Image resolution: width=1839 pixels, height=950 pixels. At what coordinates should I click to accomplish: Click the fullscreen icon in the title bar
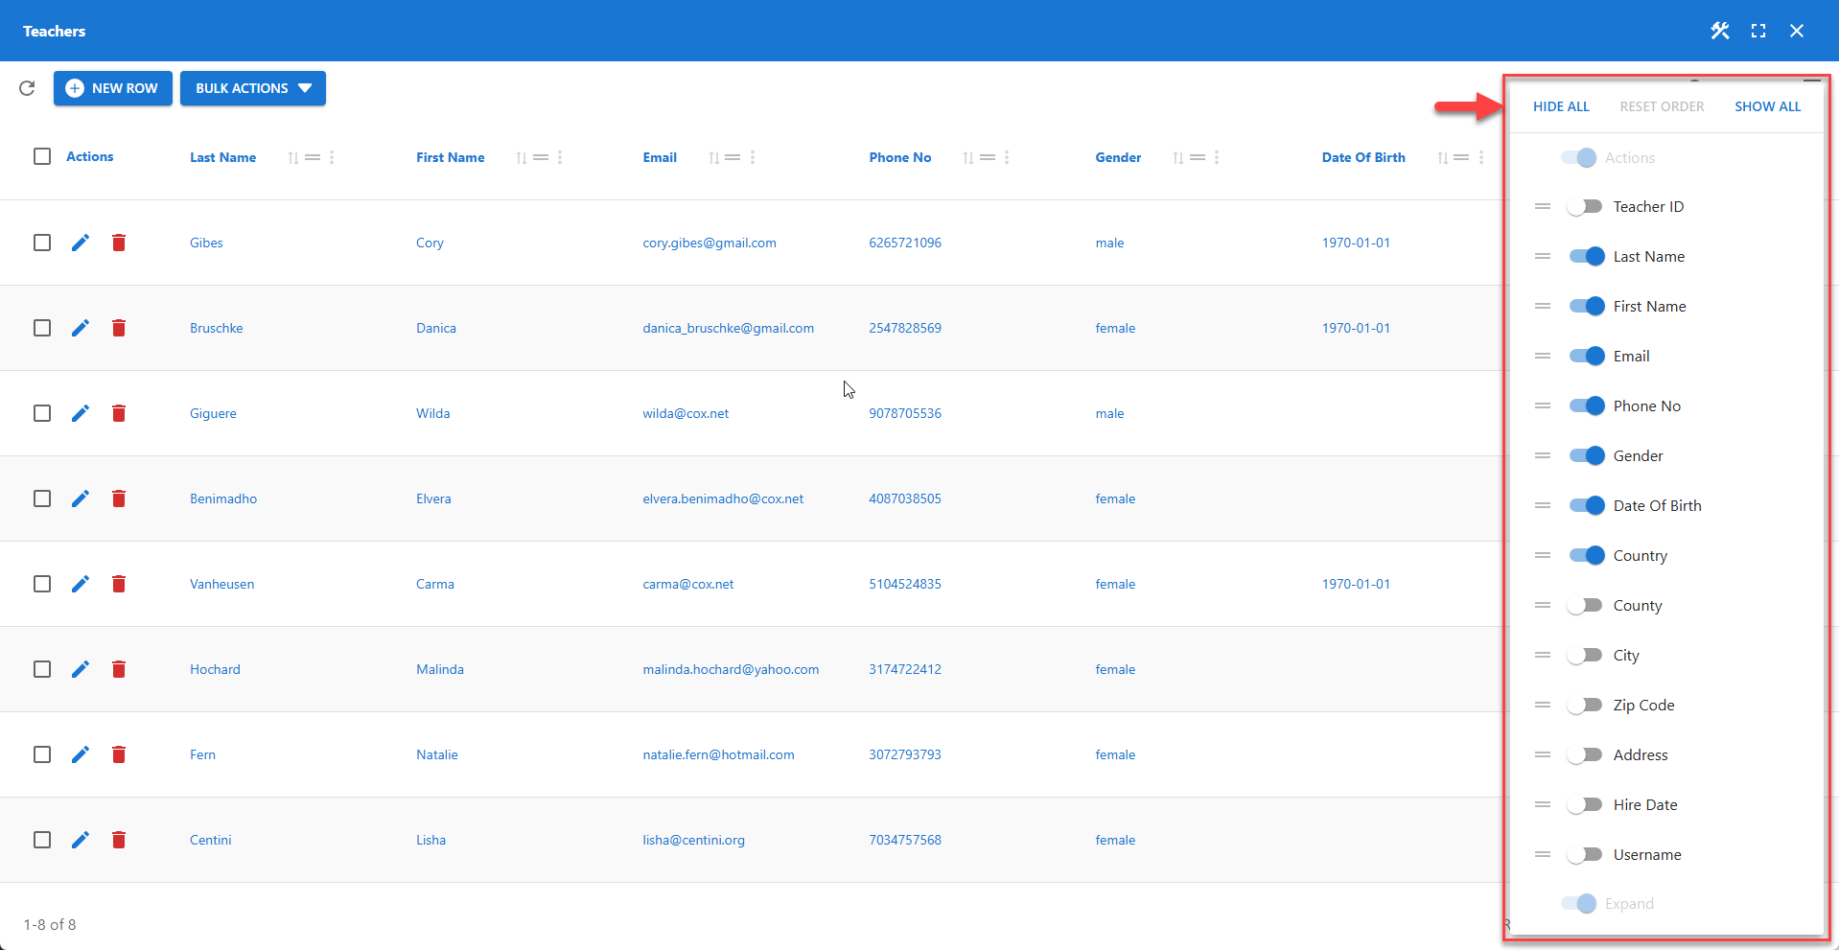pyautogui.click(x=1758, y=30)
